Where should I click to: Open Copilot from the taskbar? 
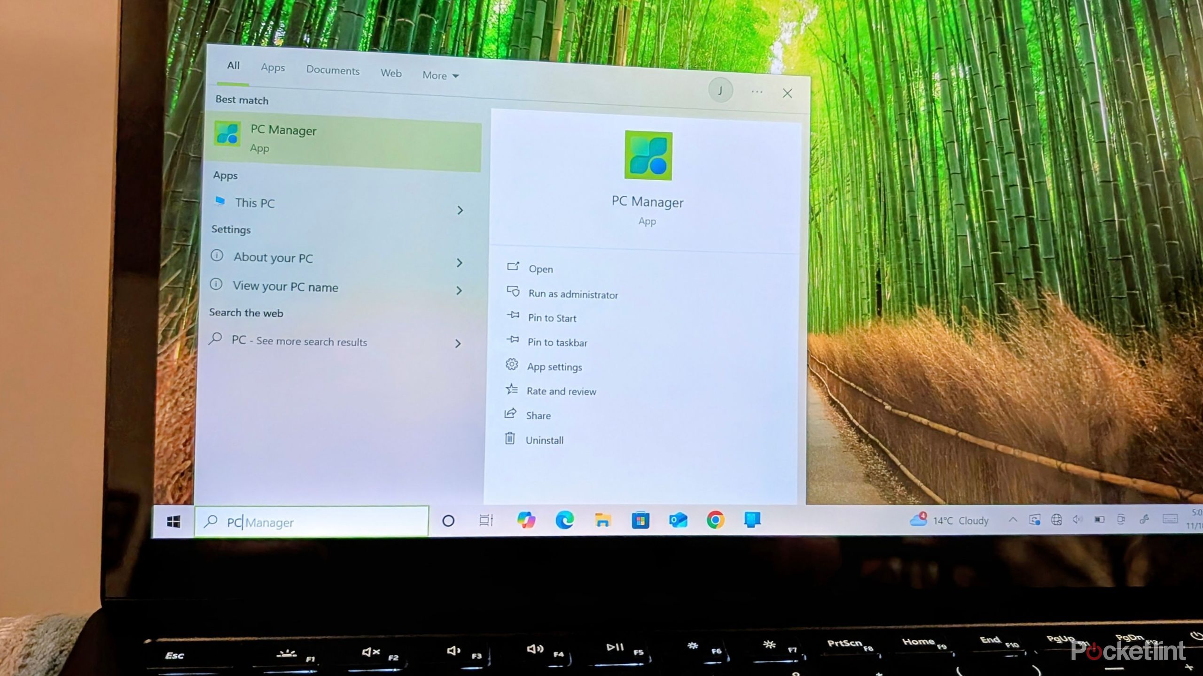pos(526,520)
